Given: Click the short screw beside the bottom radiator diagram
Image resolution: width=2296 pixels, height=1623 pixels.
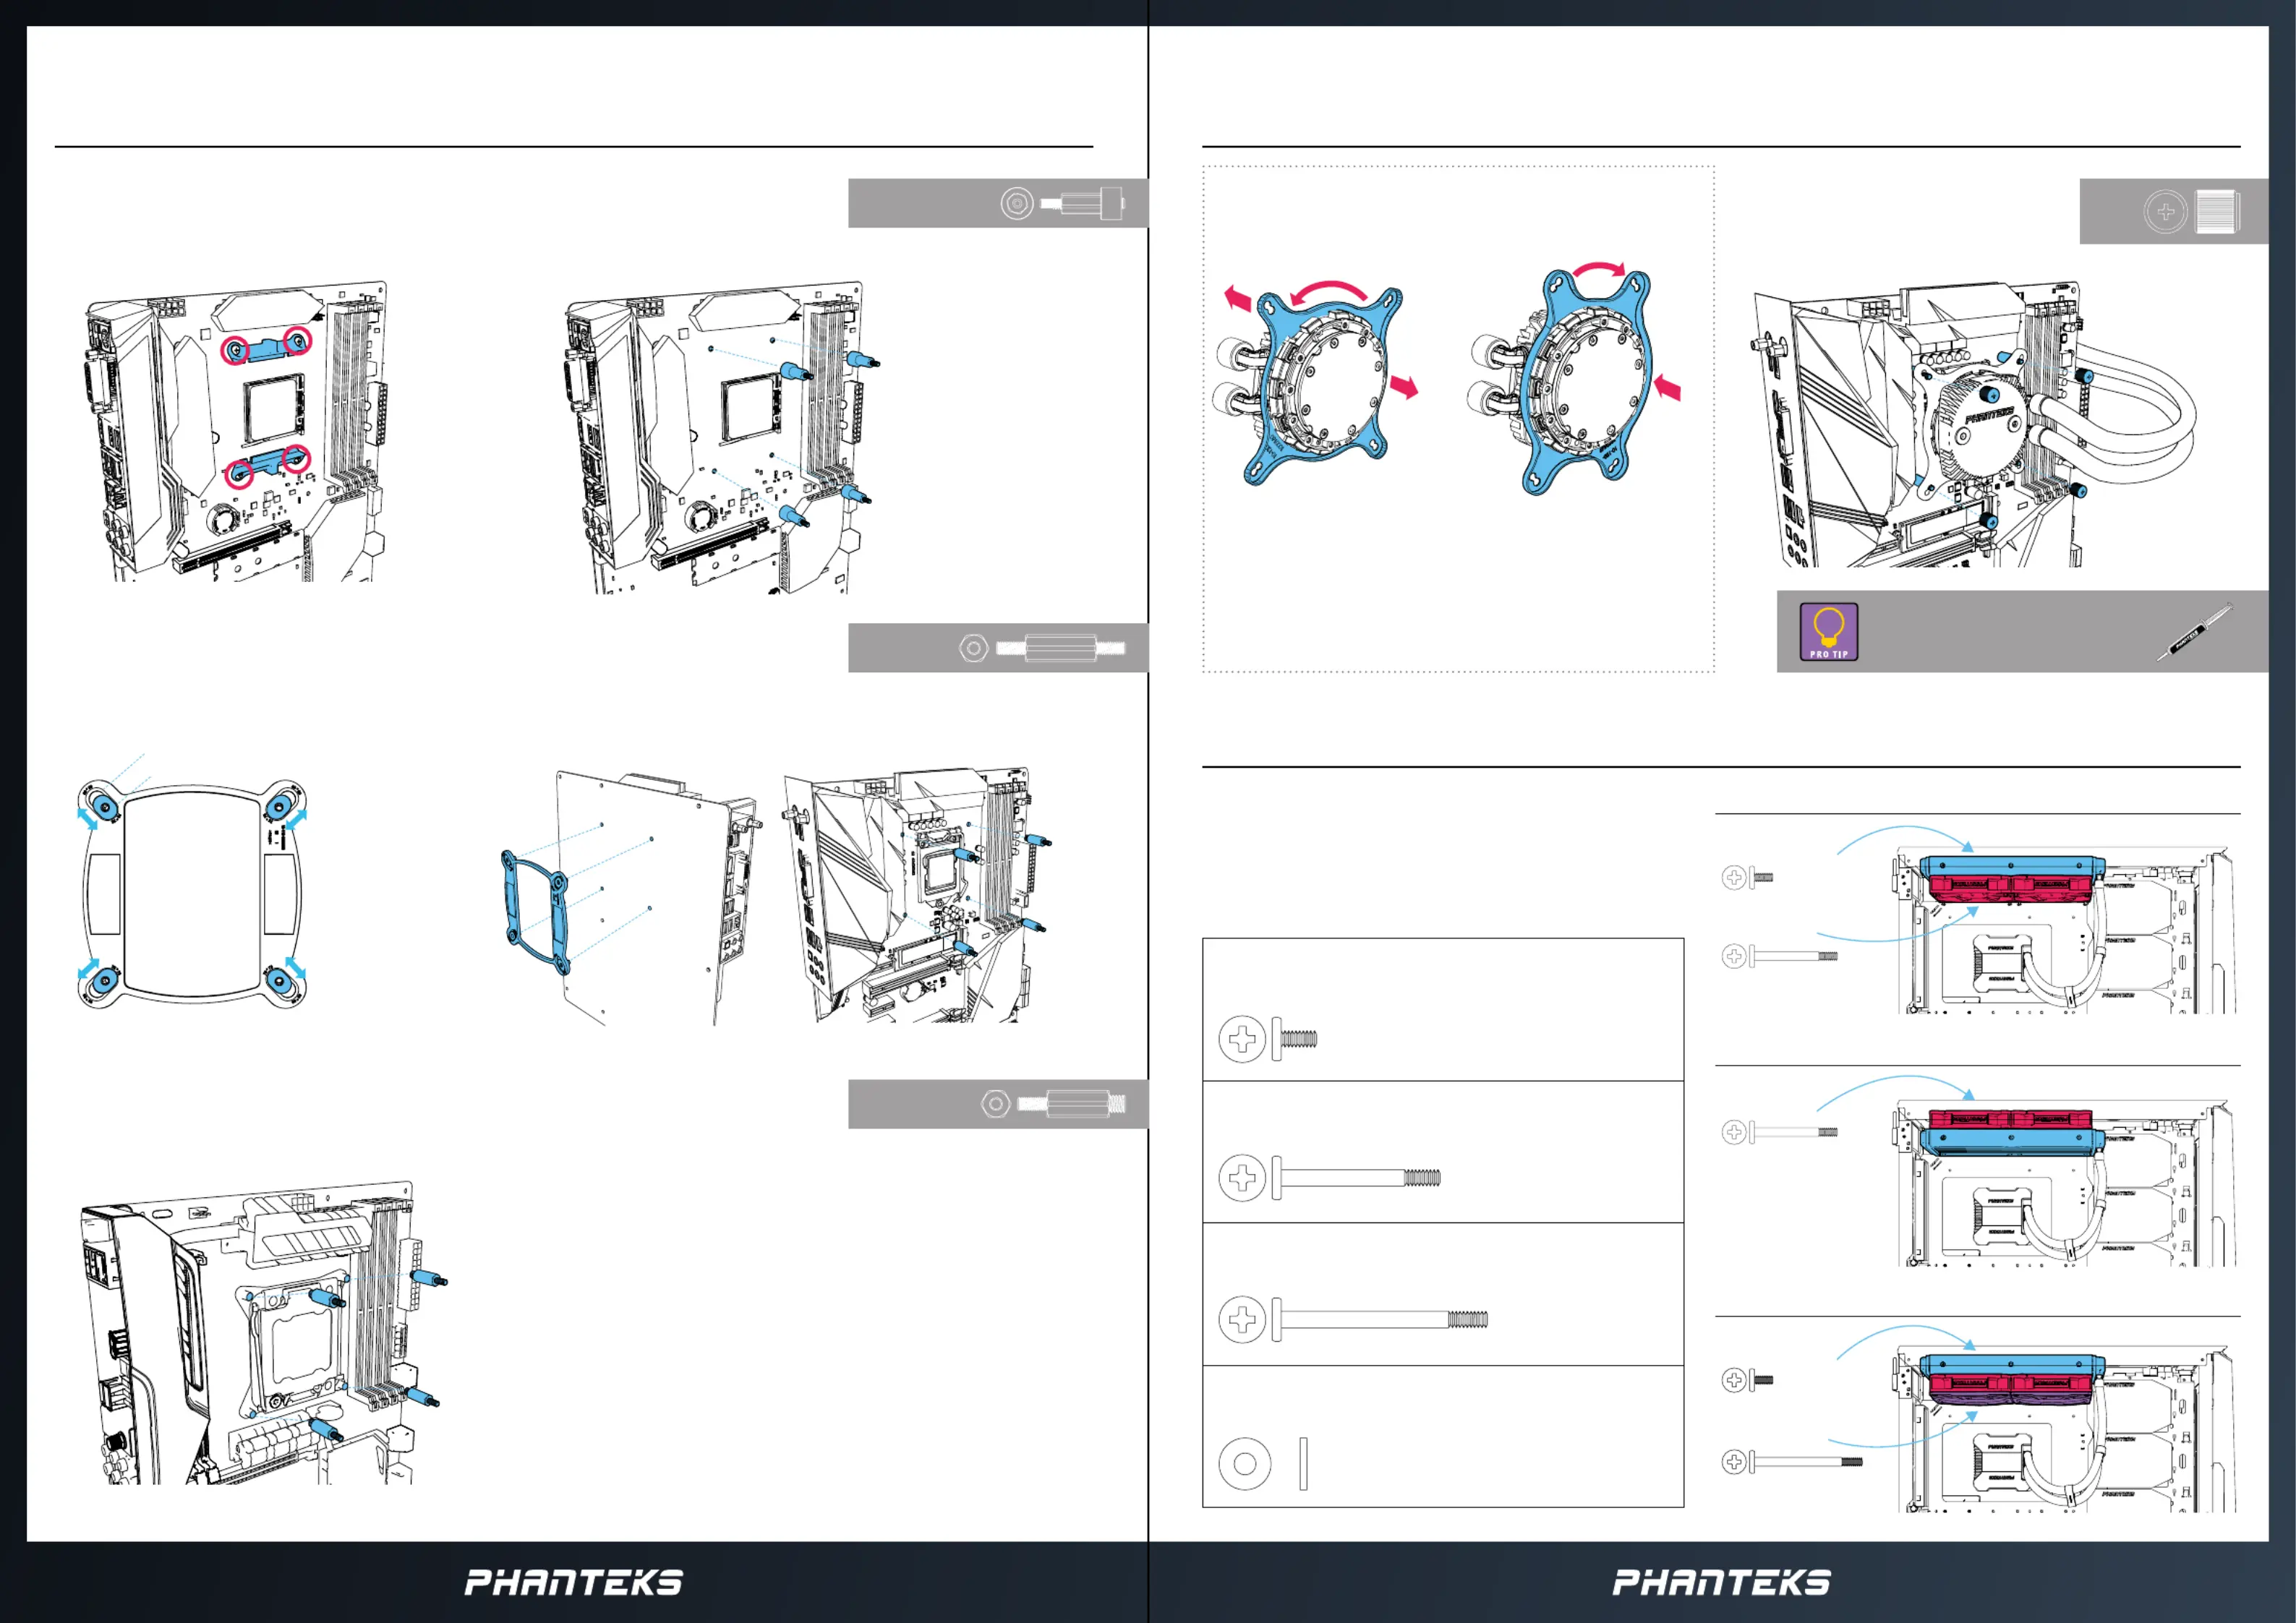Looking at the screenshot, I should click(x=1747, y=1380).
